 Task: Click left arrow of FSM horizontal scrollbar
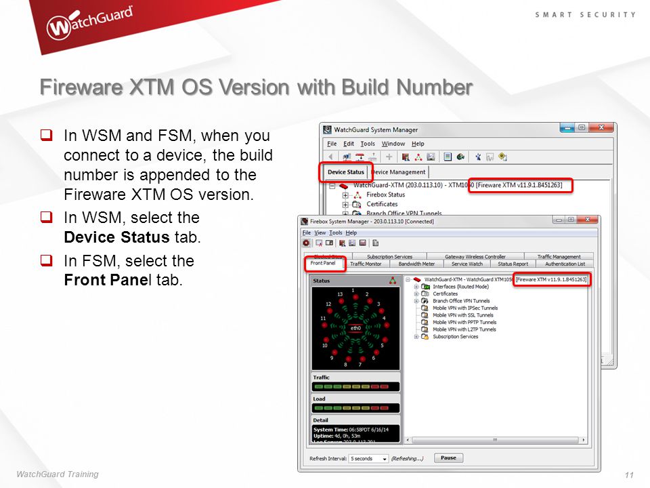click(408, 440)
